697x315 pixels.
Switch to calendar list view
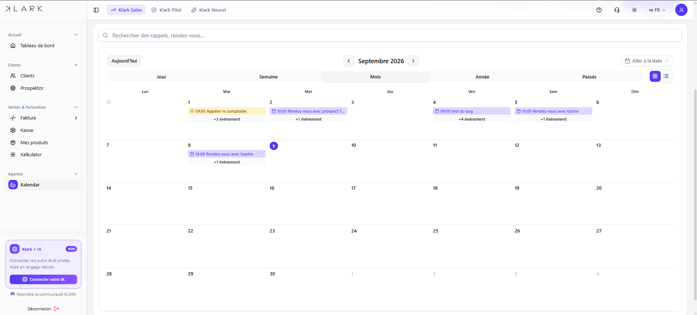point(666,76)
